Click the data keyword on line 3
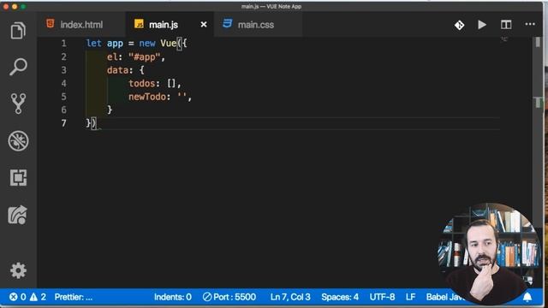The height and width of the screenshot is (308, 548). [x=118, y=70]
